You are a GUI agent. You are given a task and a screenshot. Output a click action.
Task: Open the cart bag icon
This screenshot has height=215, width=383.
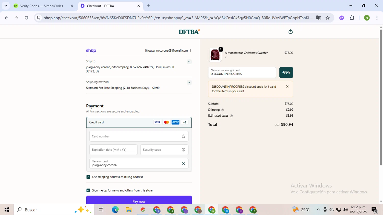pyautogui.click(x=290, y=32)
